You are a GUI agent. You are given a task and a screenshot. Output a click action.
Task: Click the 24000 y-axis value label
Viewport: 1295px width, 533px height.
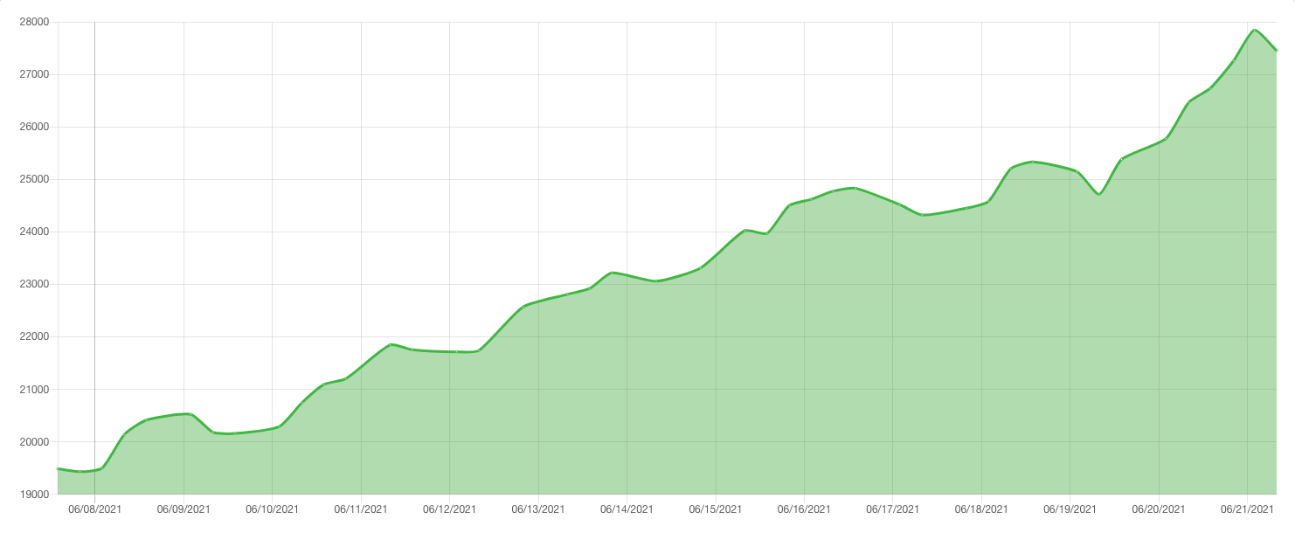click(x=34, y=232)
